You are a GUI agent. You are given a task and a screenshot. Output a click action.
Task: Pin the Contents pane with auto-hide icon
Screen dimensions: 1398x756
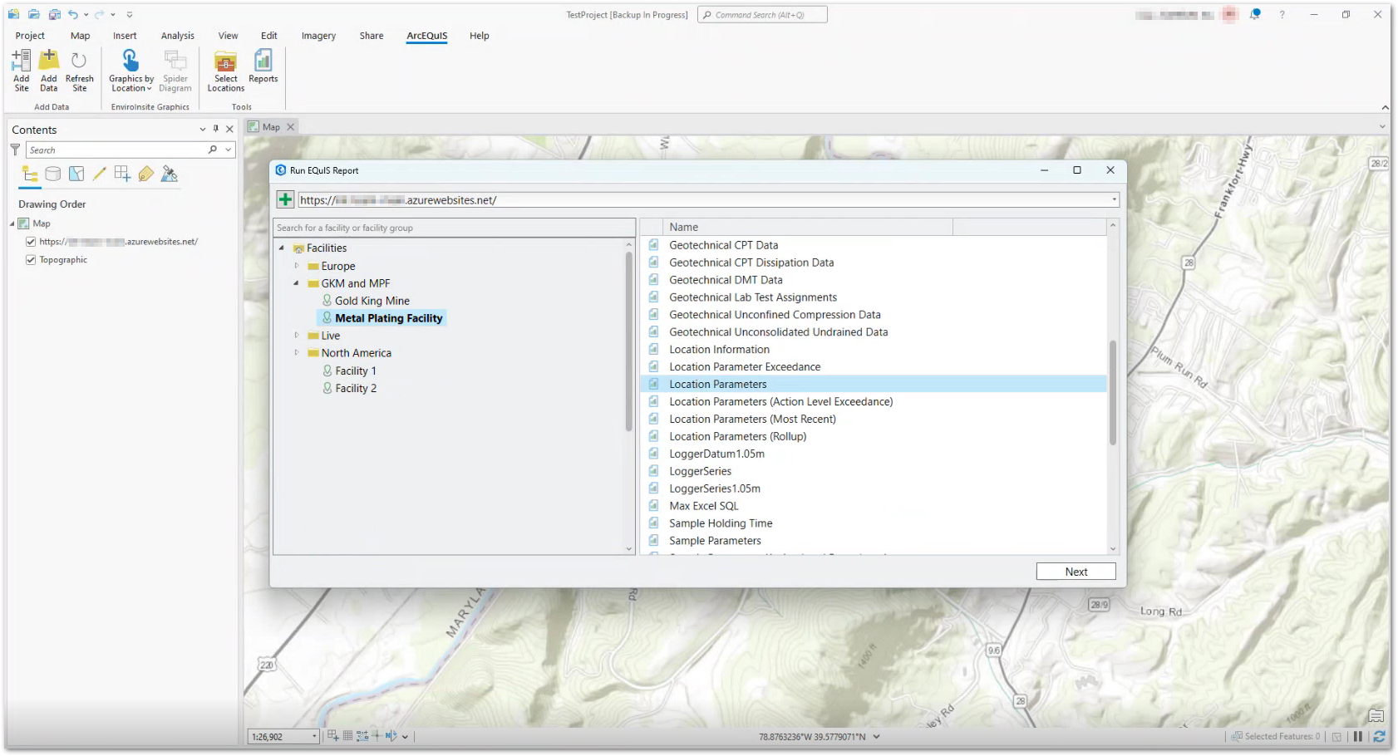[216, 129]
